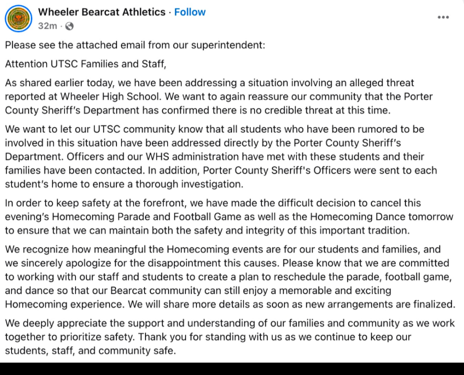Click the paragraph beginning 'We recognize how meaningful'

click(x=230, y=276)
